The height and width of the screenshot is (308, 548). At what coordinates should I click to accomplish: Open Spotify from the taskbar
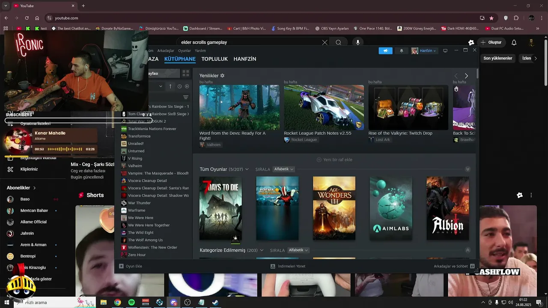tap(131, 302)
